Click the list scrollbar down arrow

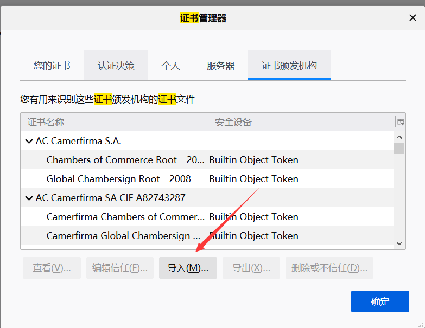click(399, 243)
